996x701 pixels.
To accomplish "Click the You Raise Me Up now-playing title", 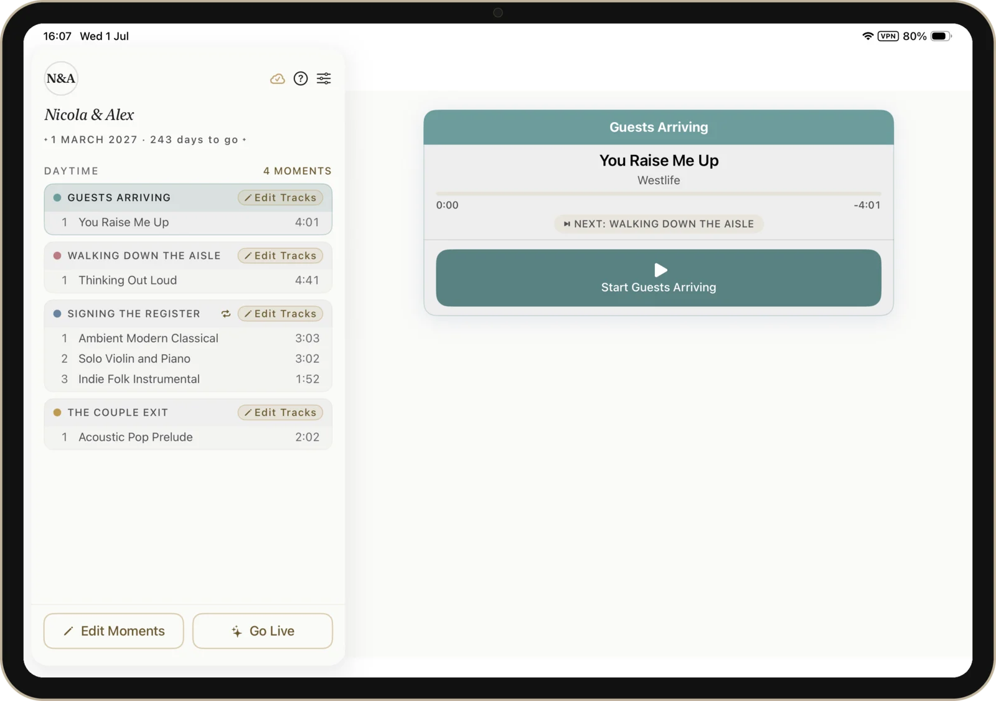I will pyautogui.click(x=659, y=161).
